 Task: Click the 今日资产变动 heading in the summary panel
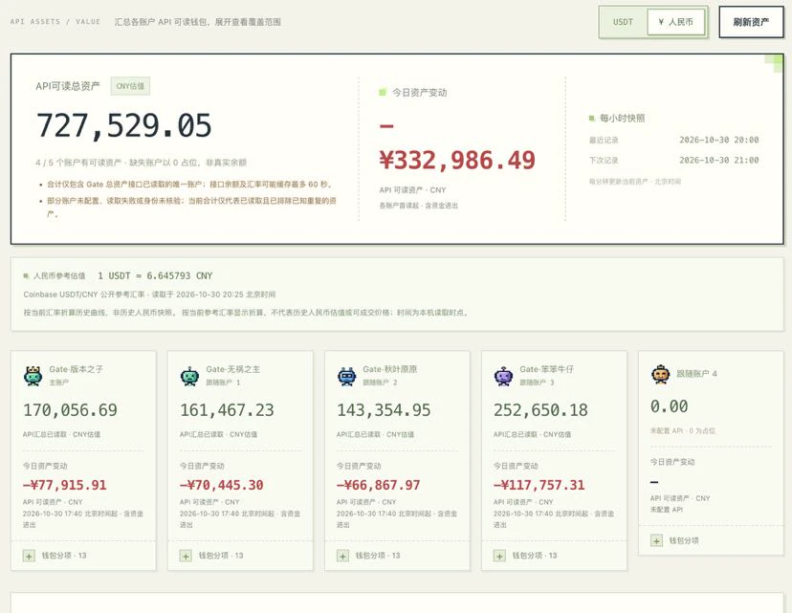[x=419, y=93]
